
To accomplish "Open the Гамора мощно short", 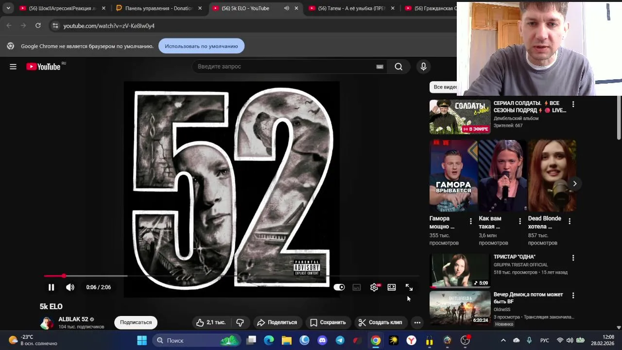I will pos(453,176).
